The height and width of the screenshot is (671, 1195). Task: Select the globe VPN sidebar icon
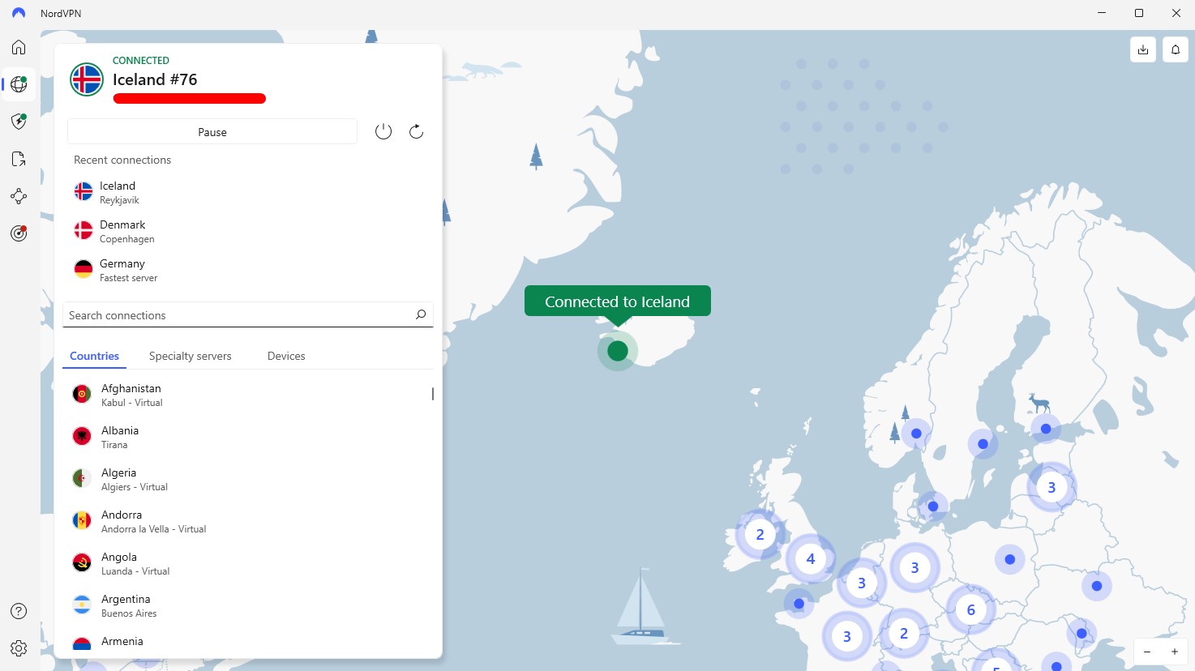[x=19, y=84]
